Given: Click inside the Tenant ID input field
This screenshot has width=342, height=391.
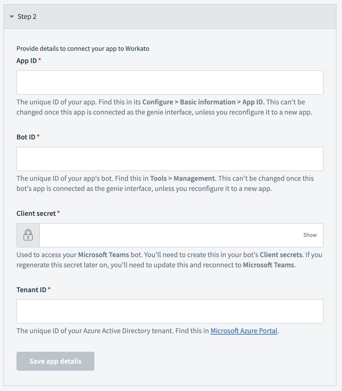Looking at the screenshot, I should [170, 311].
